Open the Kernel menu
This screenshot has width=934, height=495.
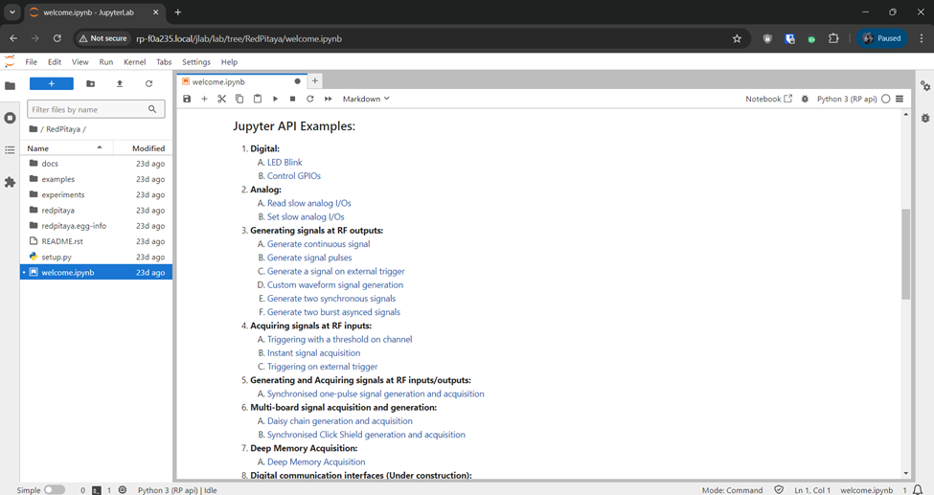pos(134,62)
